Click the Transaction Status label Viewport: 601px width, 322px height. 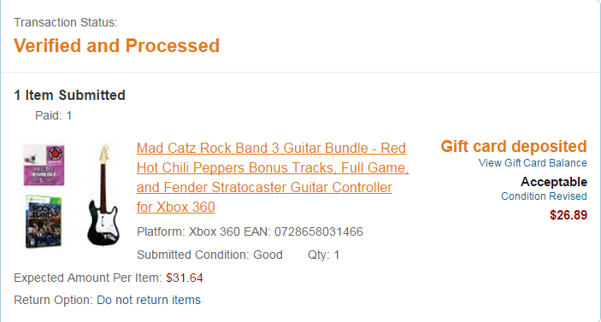66,22
